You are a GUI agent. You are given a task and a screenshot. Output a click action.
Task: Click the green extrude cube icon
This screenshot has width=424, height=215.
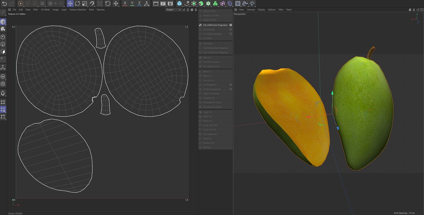click(x=201, y=4)
